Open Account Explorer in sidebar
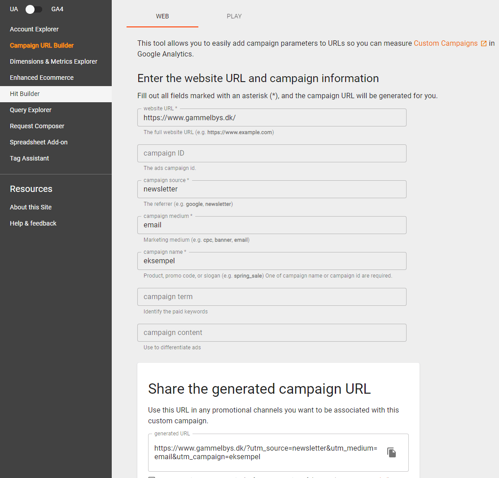The image size is (499, 478). (x=34, y=29)
